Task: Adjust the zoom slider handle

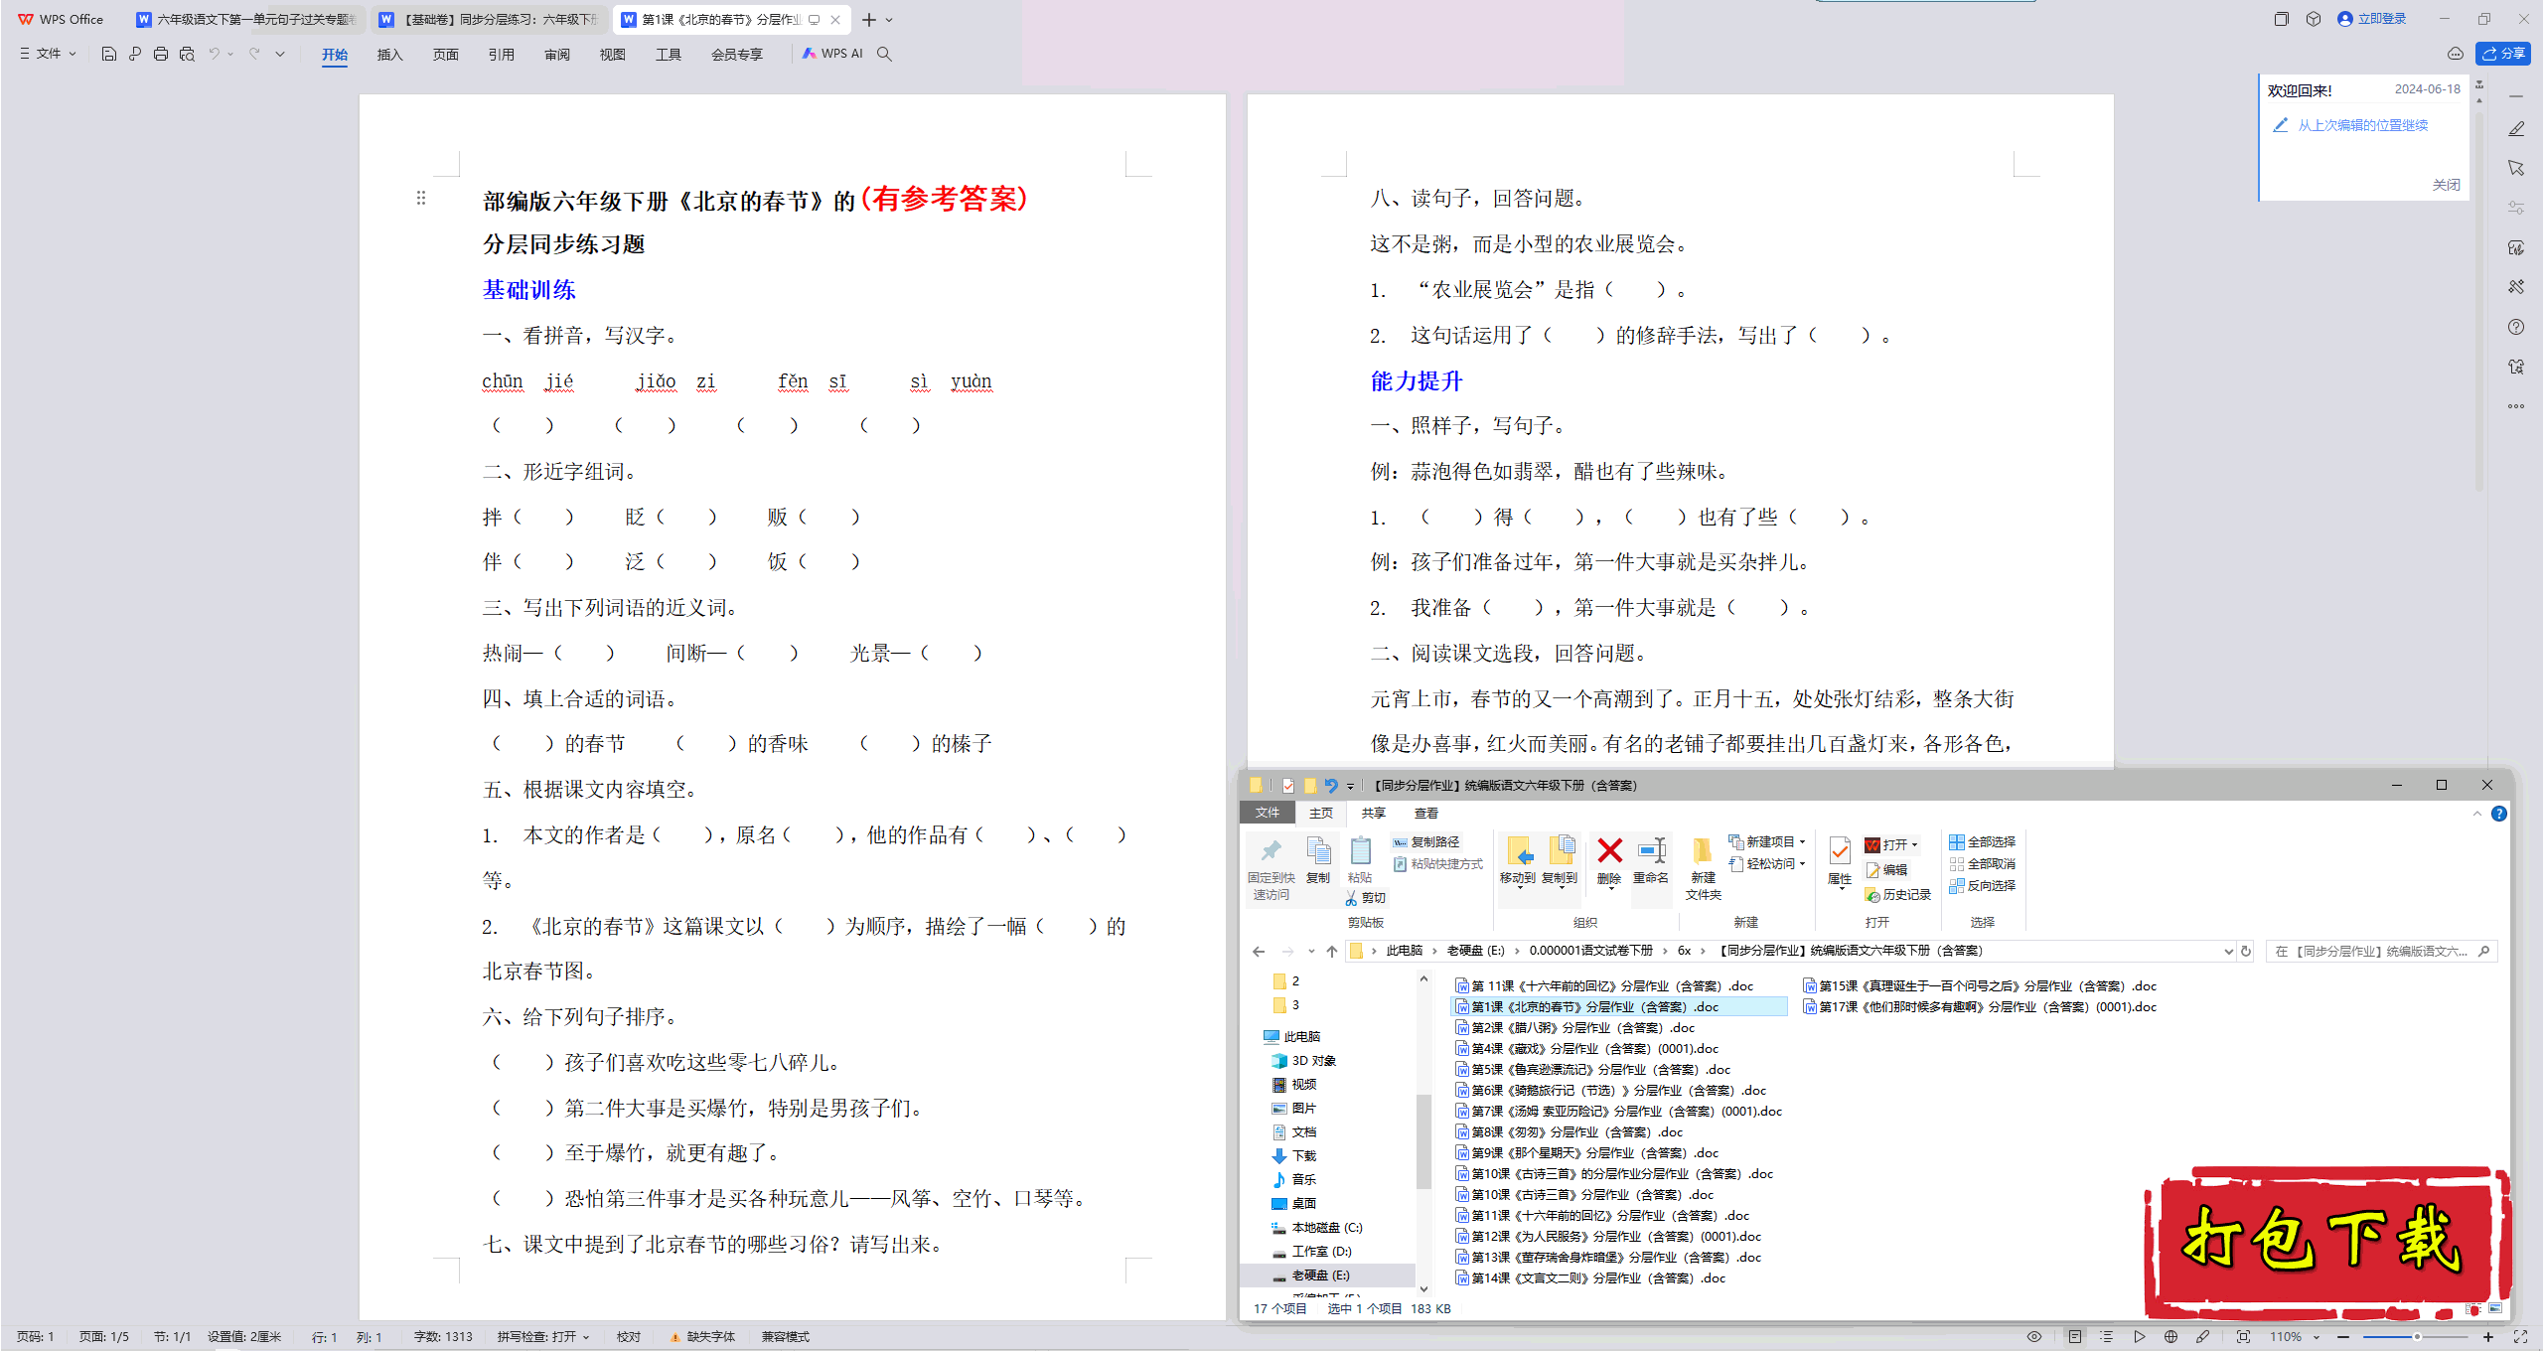Action: (x=2417, y=1337)
